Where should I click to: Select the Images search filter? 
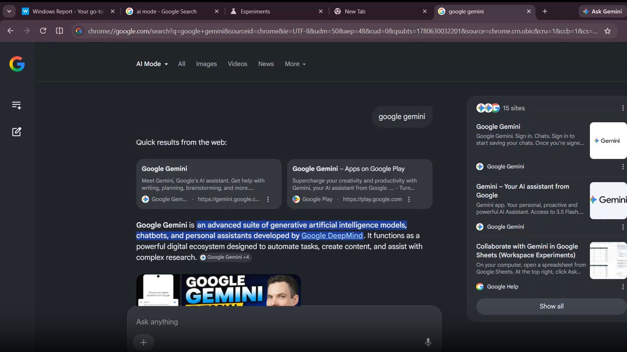(x=206, y=64)
